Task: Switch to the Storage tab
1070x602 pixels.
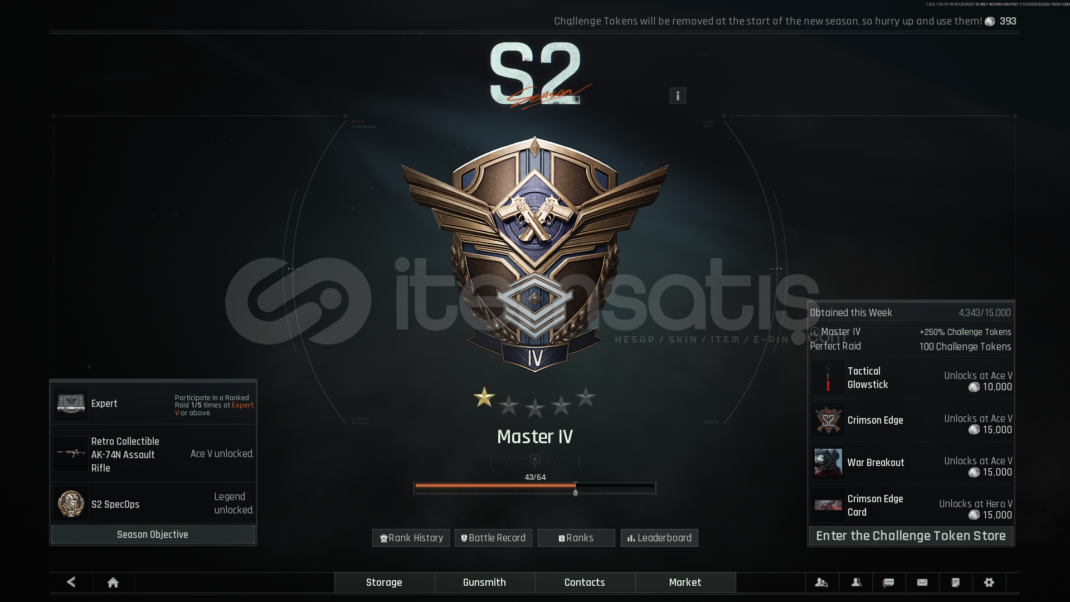Action: [384, 582]
